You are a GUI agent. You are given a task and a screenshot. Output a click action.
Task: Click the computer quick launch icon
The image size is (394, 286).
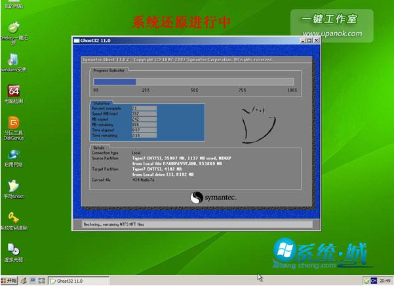click(33, 281)
